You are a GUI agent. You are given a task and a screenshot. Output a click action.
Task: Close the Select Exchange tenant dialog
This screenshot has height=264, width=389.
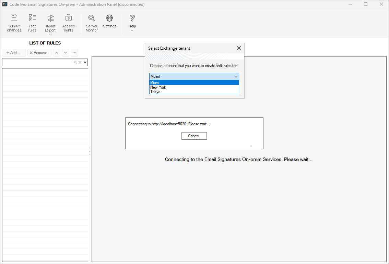(x=239, y=48)
